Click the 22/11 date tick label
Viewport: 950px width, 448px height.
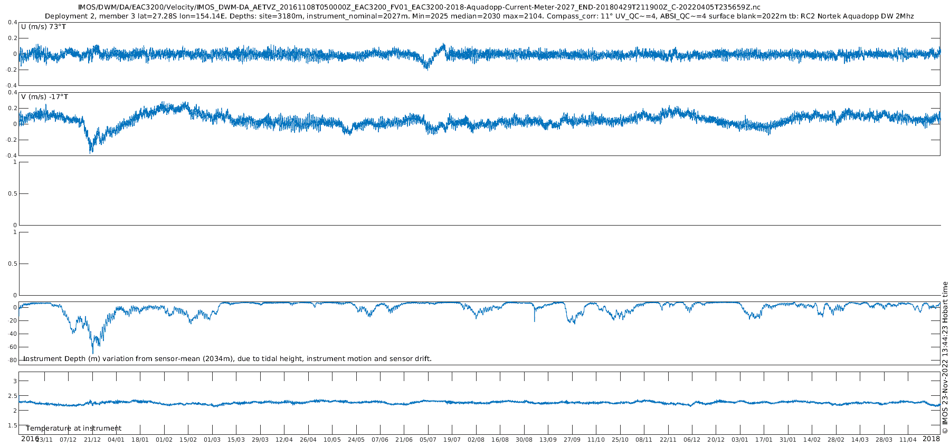[x=668, y=440]
